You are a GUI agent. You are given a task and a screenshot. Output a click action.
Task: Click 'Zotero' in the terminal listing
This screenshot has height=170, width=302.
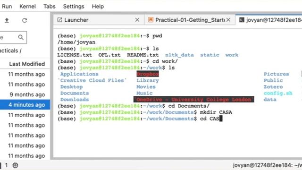(273, 87)
